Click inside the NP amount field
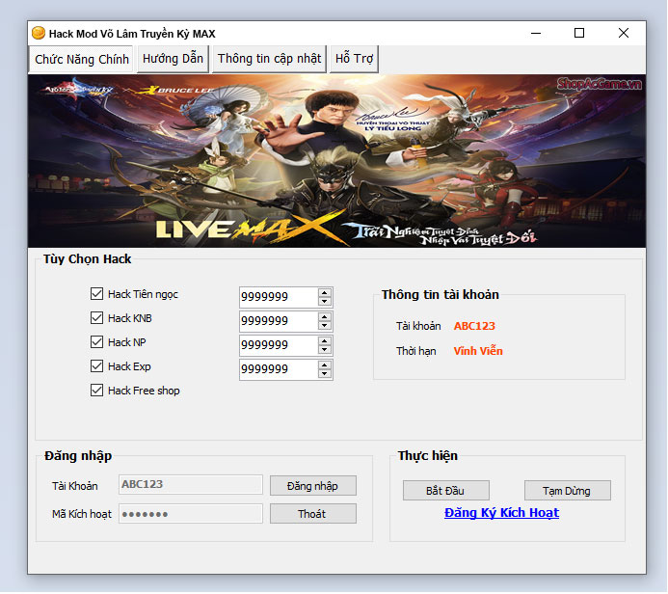The image size is (668, 594). pos(279,345)
